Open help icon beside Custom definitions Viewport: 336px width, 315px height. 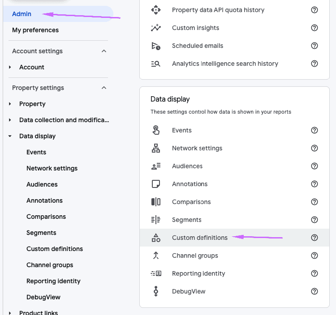[x=314, y=238]
